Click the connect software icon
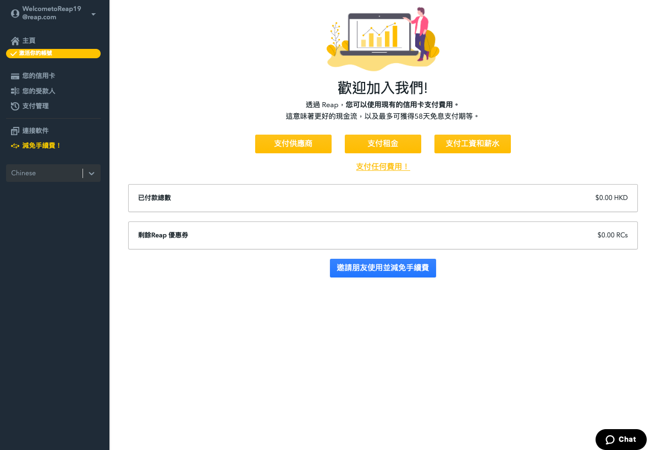 tap(15, 131)
